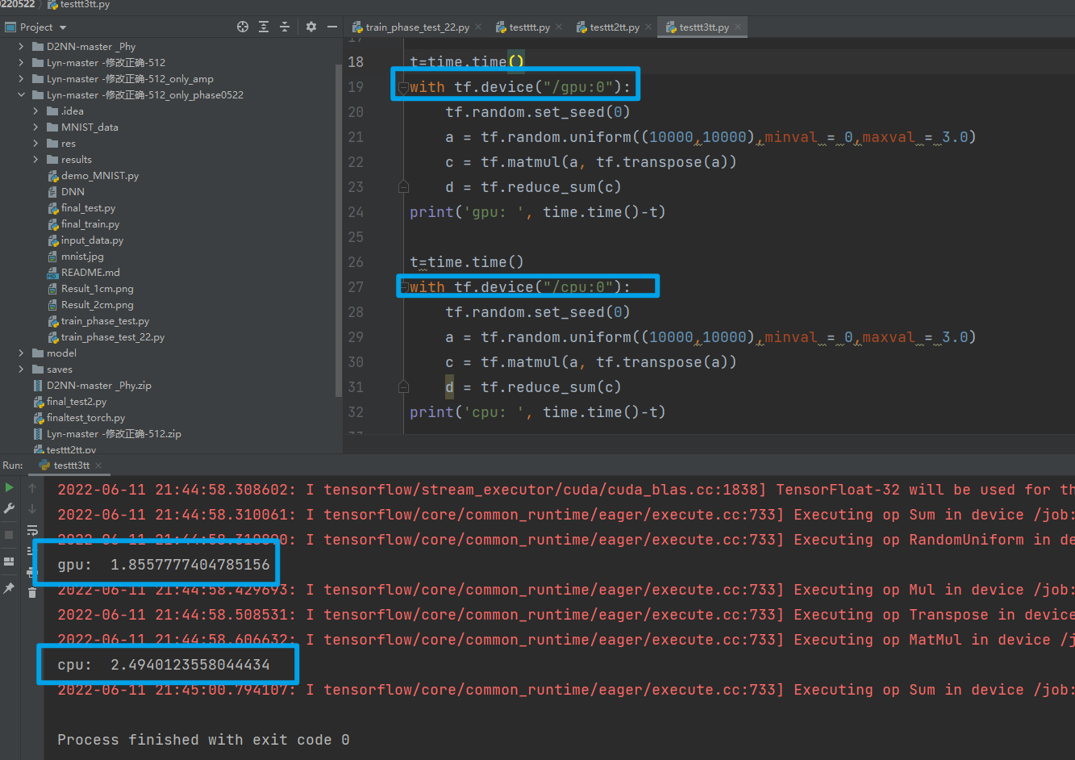This screenshot has width=1075, height=760.
Task: Click the 'Process finished with exit code 0' line
Action: click(x=203, y=740)
